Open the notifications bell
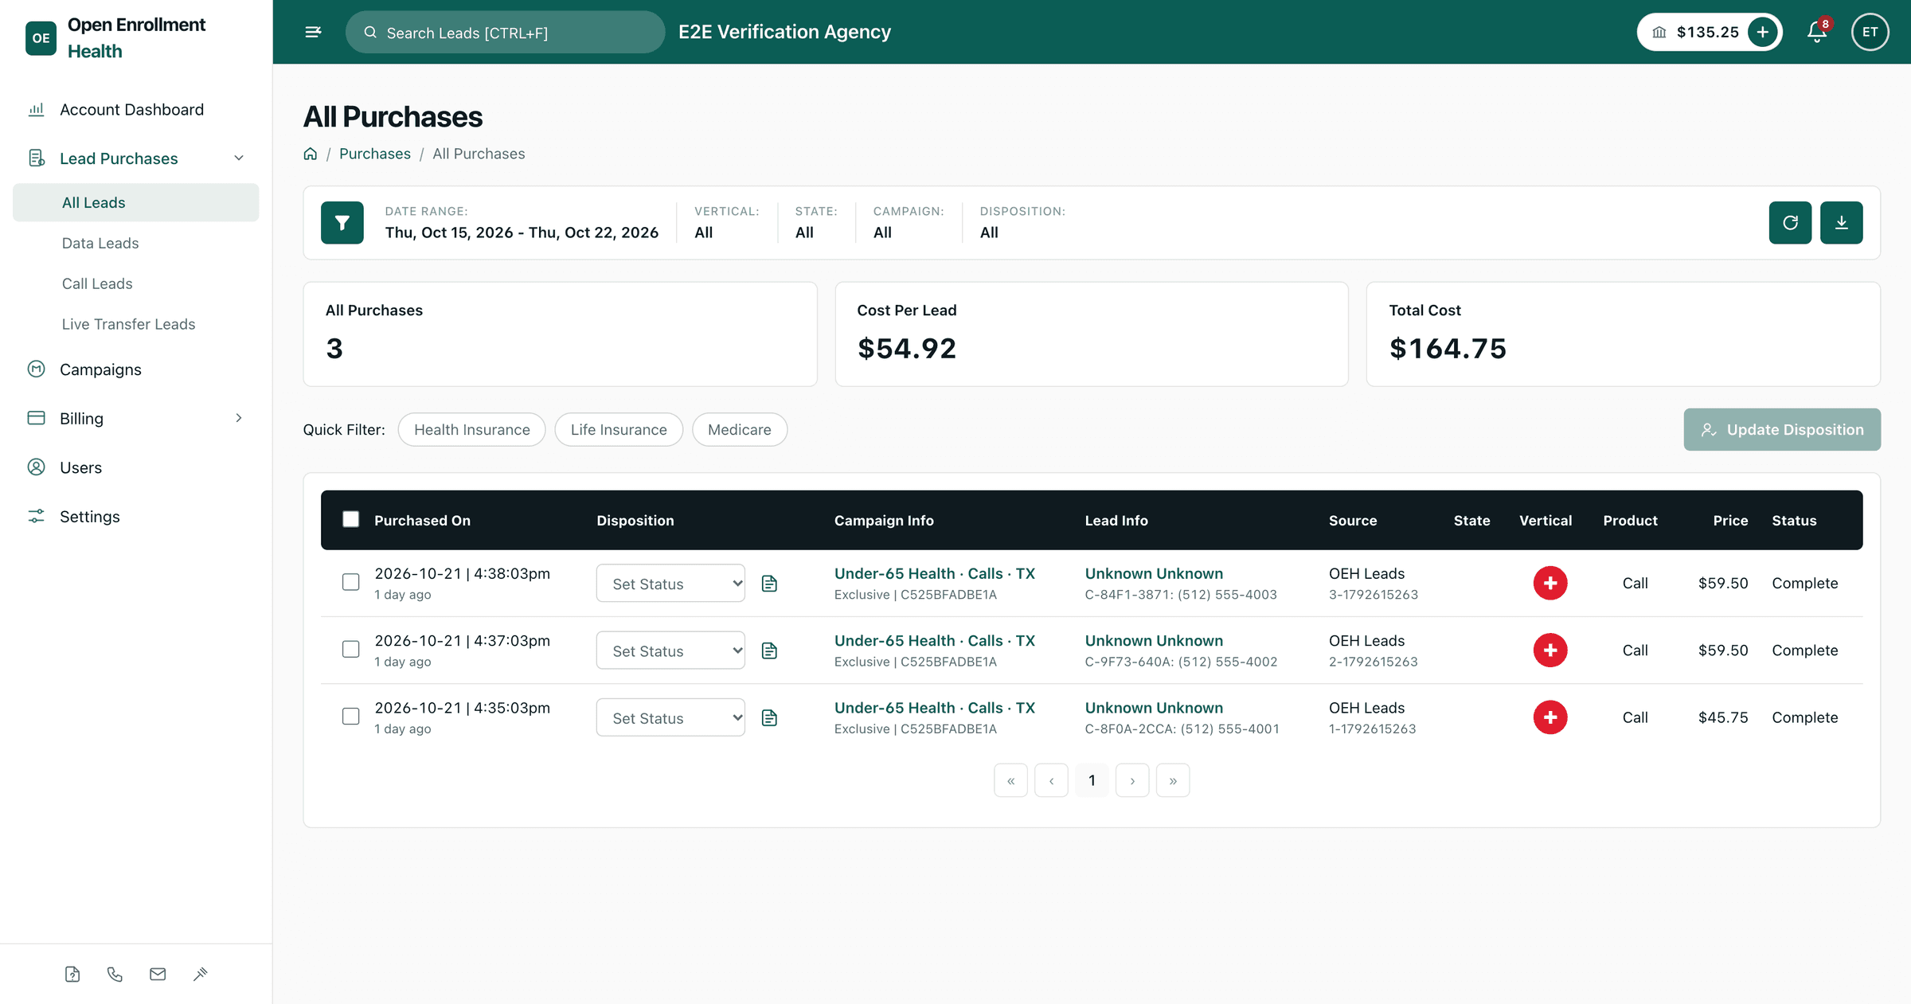Viewport: 1911px width, 1004px height. coord(1817,32)
